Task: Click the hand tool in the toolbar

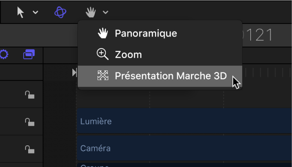Action: pyautogui.click(x=91, y=12)
